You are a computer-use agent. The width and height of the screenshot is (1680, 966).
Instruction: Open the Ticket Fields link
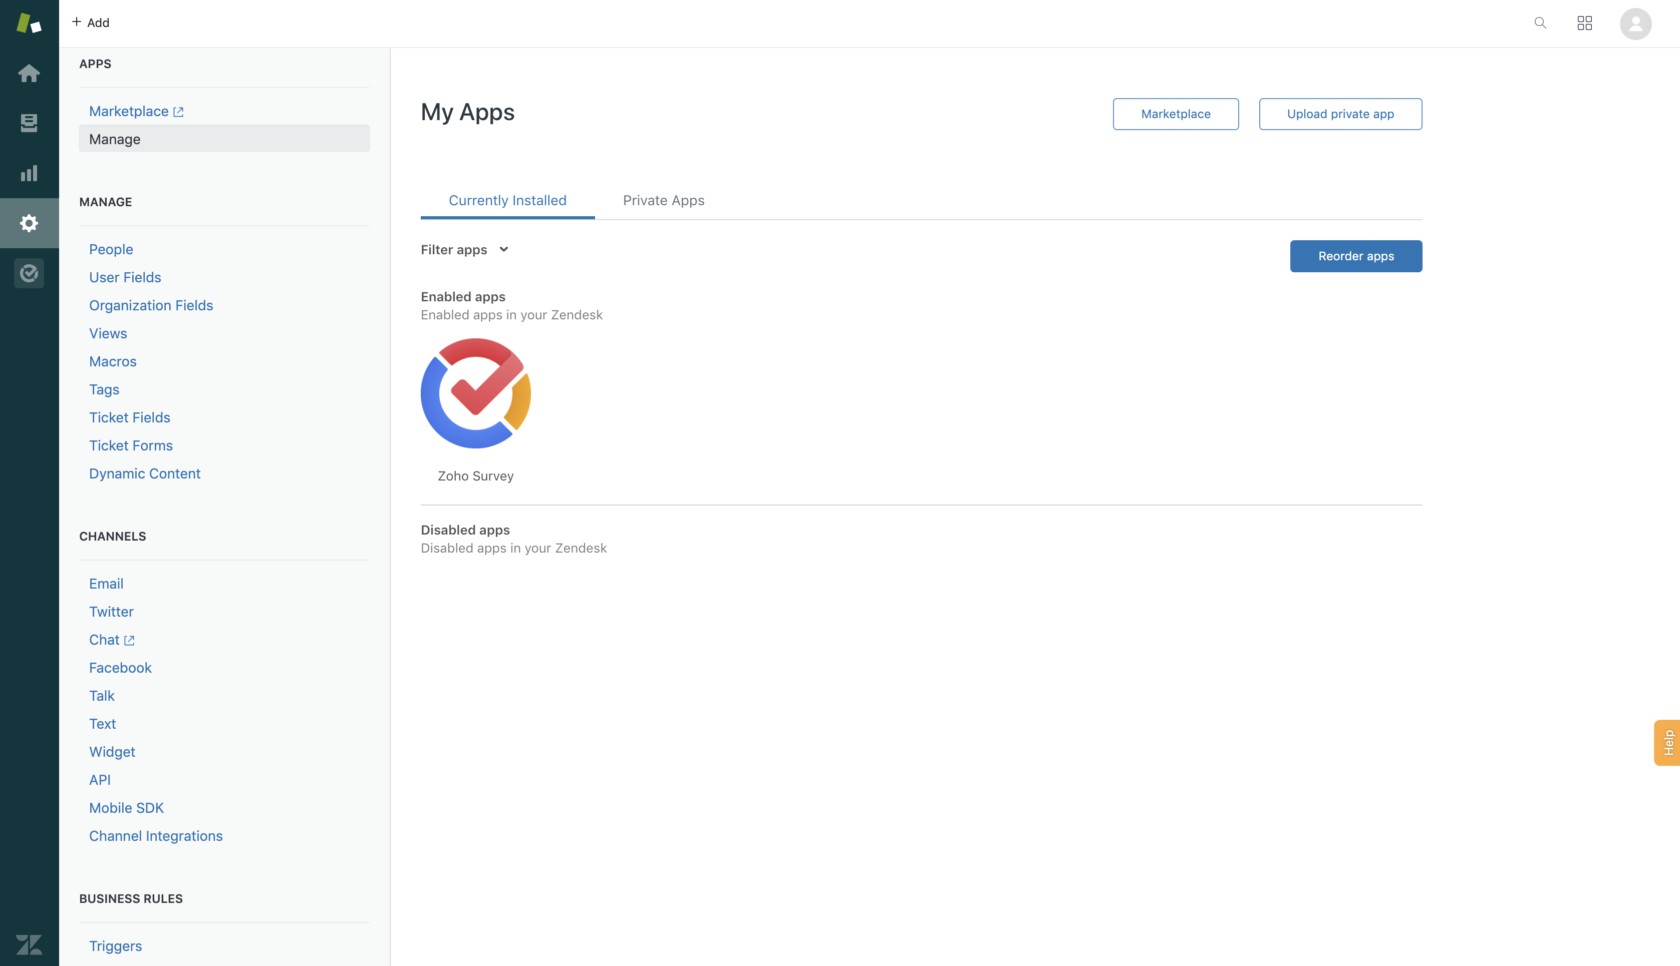[x=129, y=417]
